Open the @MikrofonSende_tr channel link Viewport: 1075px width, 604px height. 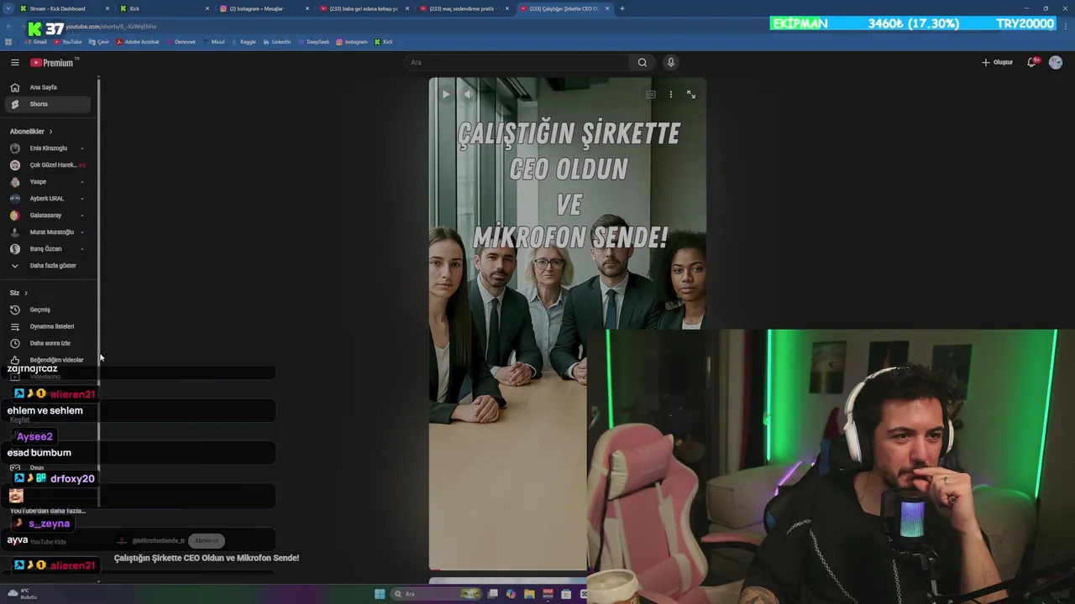click(x=158, y=541)
